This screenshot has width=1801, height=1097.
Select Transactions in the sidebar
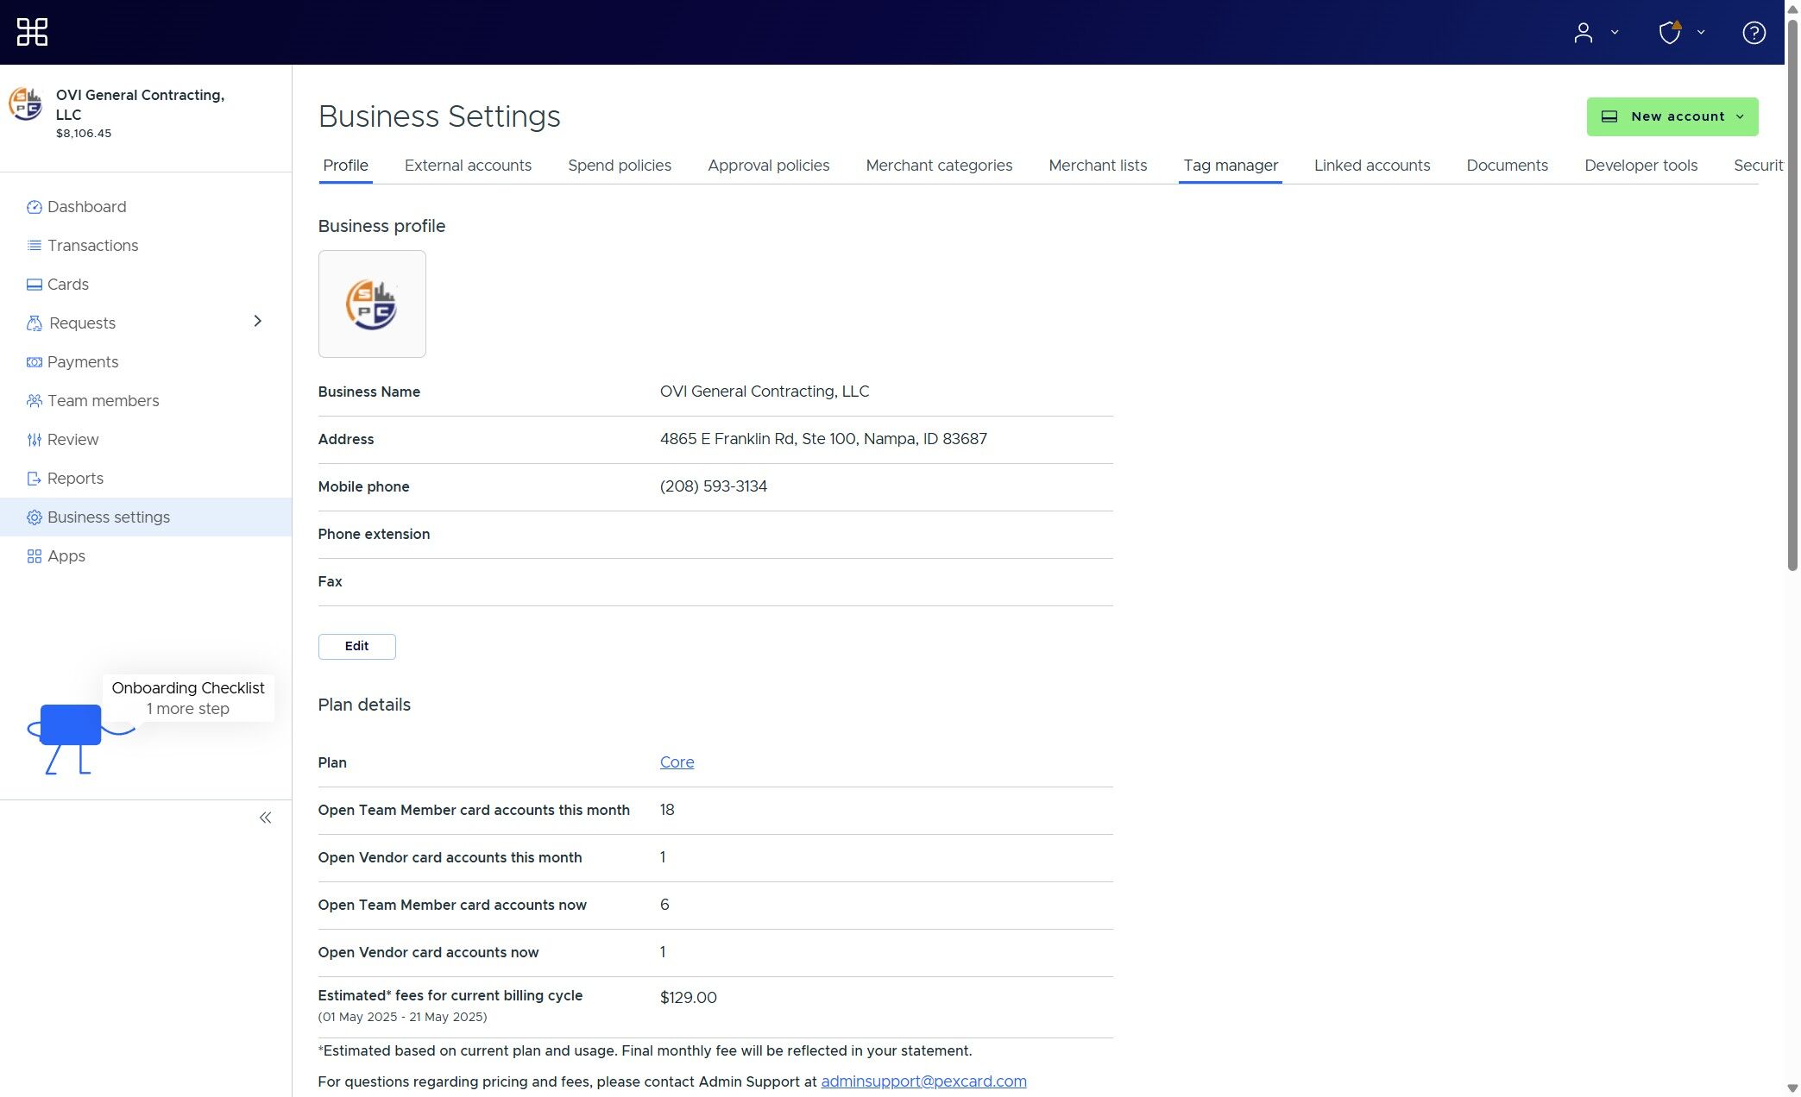[x=92, y=245]
